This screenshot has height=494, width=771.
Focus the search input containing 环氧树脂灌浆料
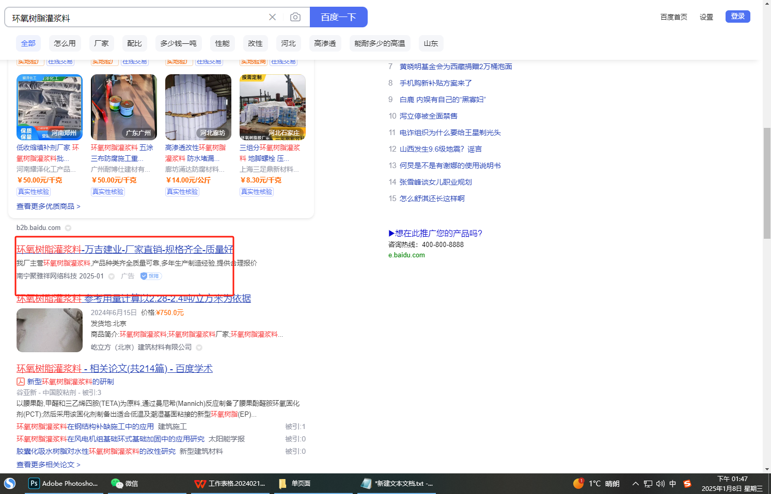[x=137, y=18]
